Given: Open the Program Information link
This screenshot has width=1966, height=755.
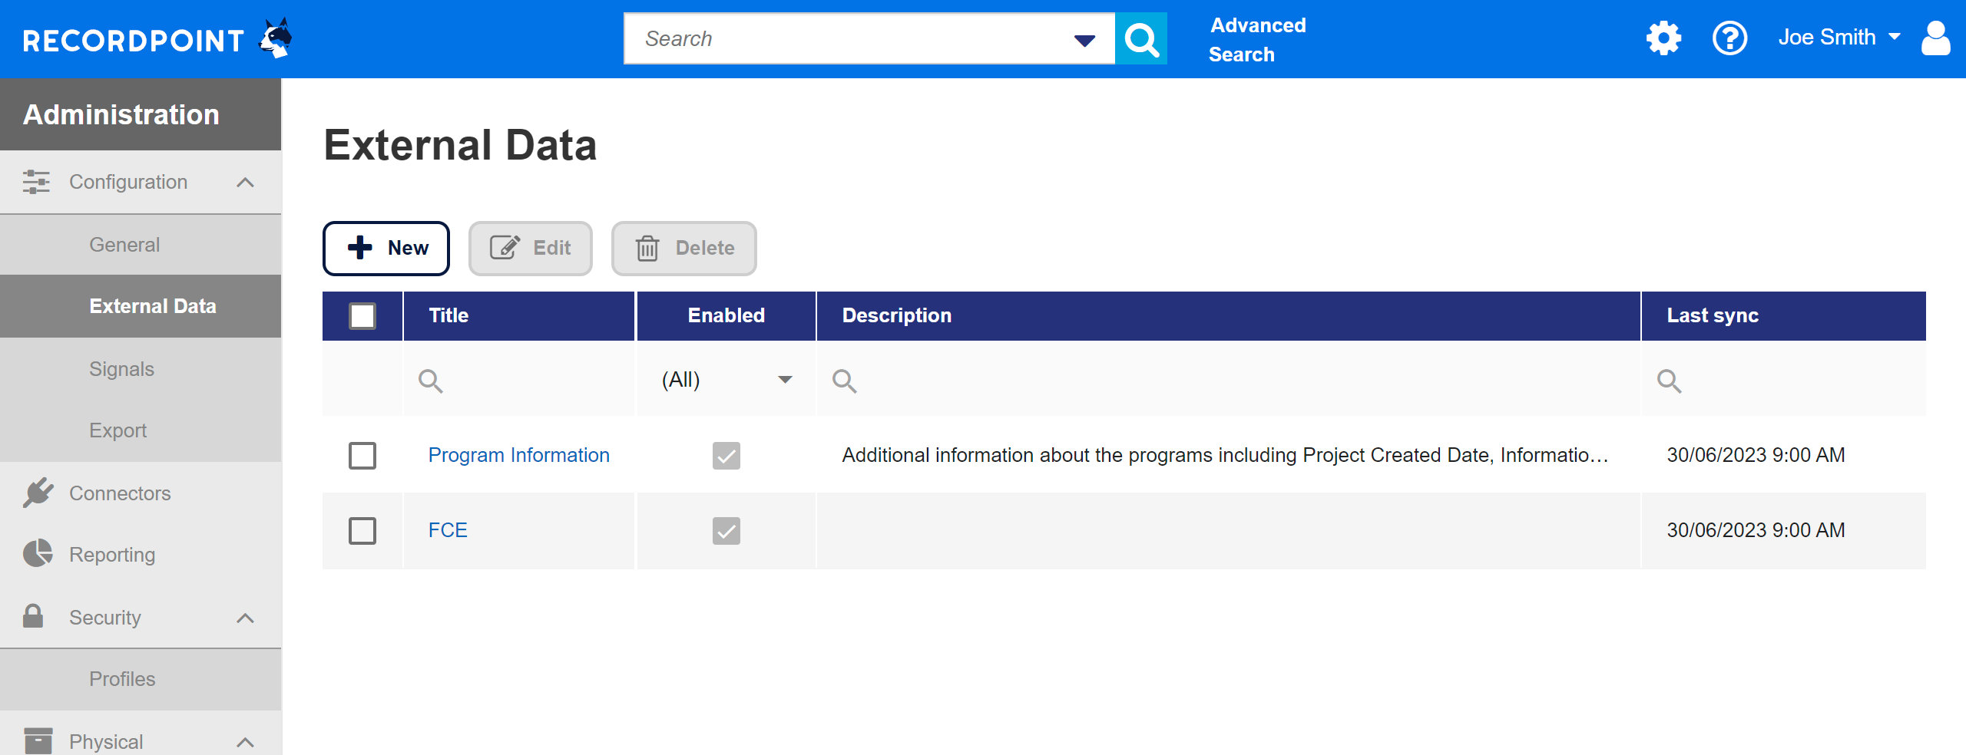Looking at the screenshot, I should coord(518,454).
